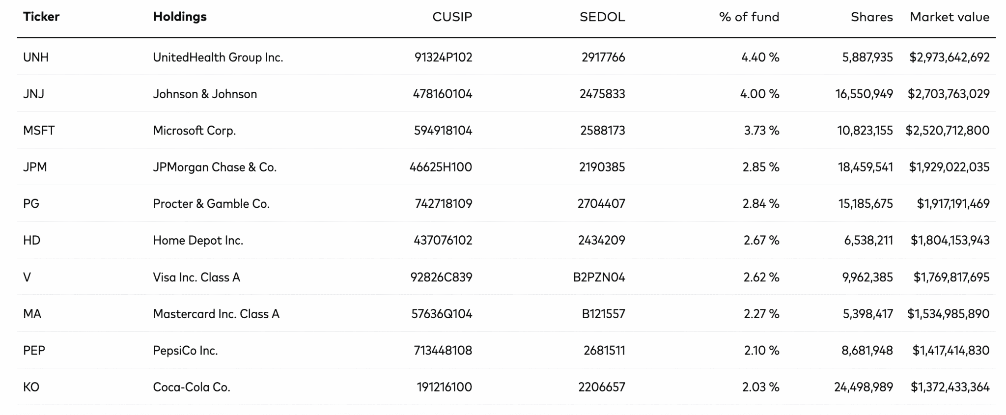Click Coca-Cola Co. holding name

[x=192, y=387]
